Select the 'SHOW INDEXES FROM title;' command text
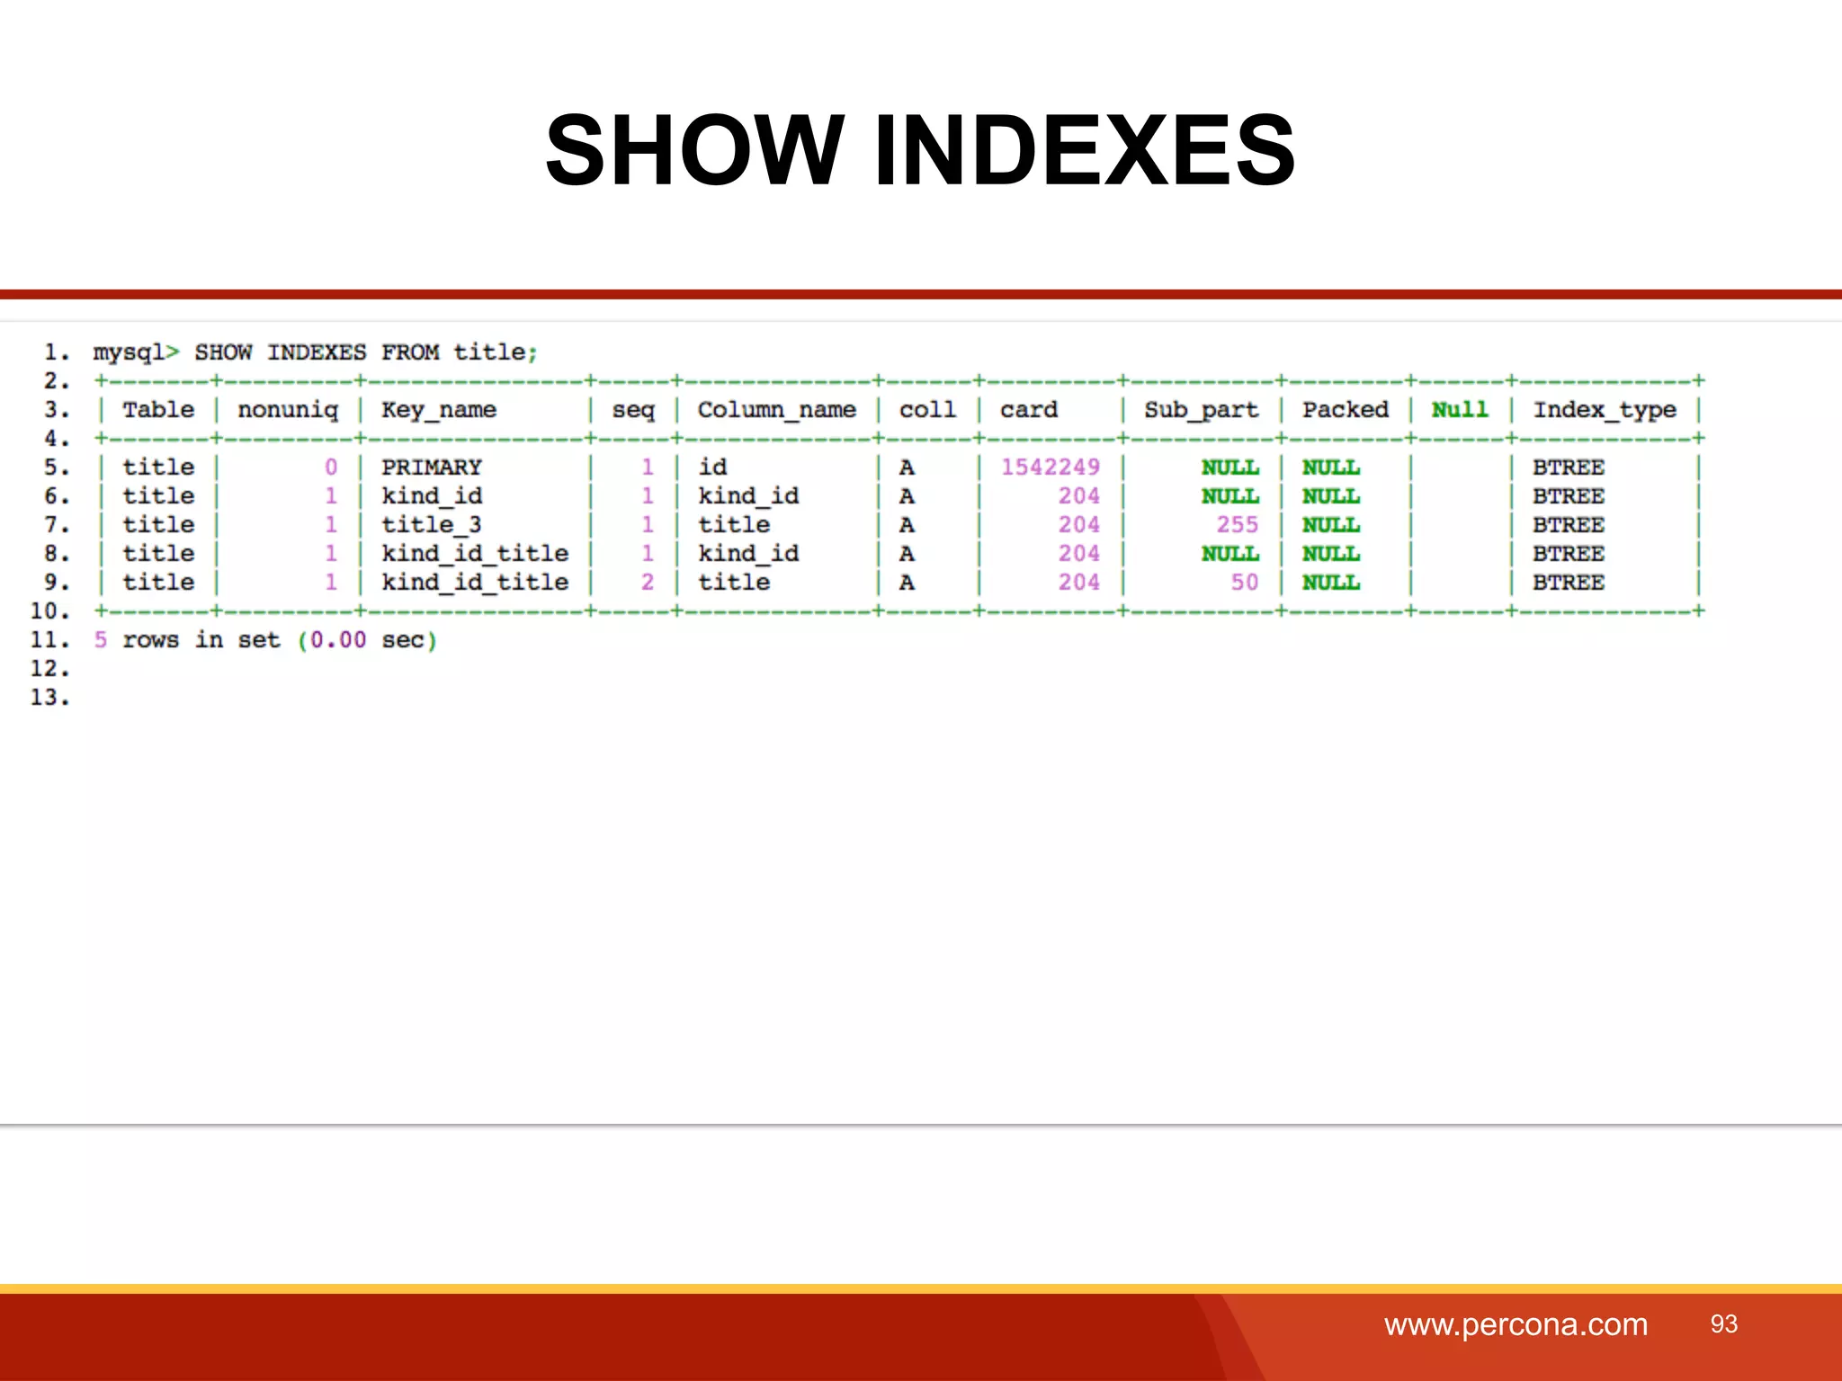This screenshot has height=1381, width=1842. click(366, 352)
